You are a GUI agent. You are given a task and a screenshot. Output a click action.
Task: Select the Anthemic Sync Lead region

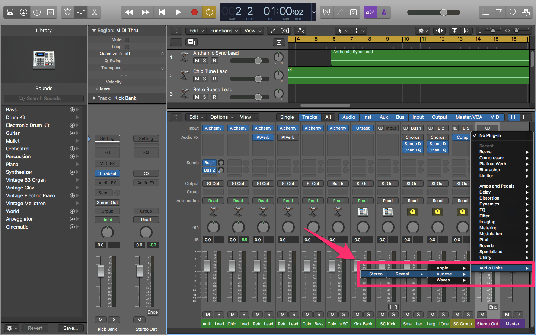[x=430, y=57]
